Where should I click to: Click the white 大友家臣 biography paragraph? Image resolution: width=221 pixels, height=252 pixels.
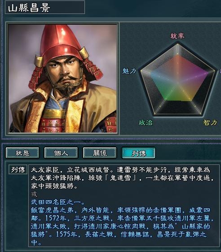122,178
